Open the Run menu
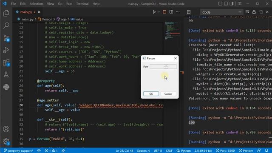 tap(69, 4)
